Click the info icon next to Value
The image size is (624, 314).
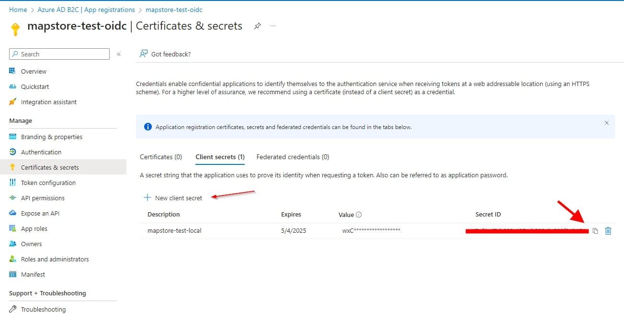pos(358,214)
